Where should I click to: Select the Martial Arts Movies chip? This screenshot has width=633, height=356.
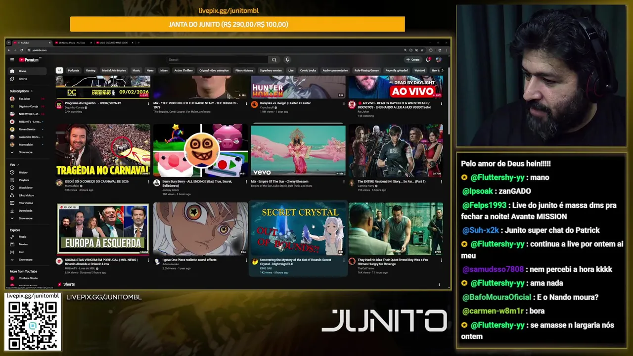(114, 70)
